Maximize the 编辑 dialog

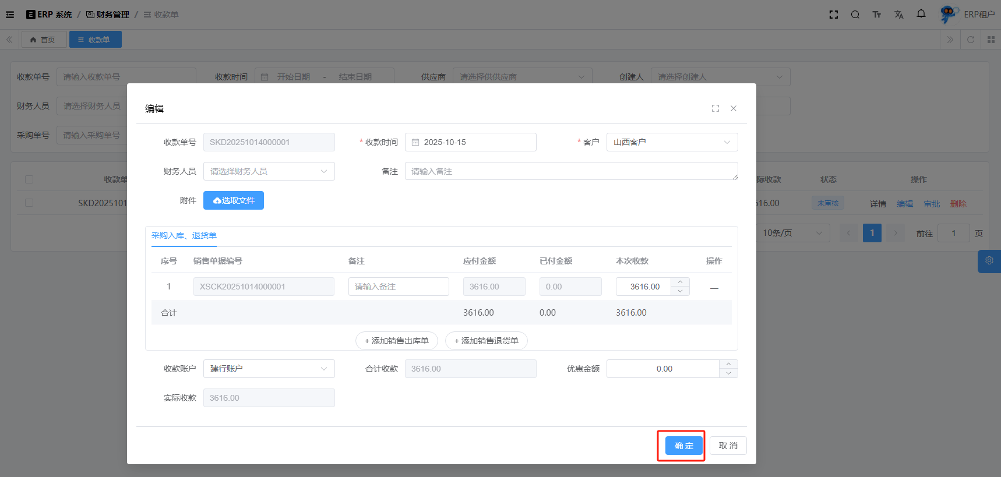click(715, 108)
